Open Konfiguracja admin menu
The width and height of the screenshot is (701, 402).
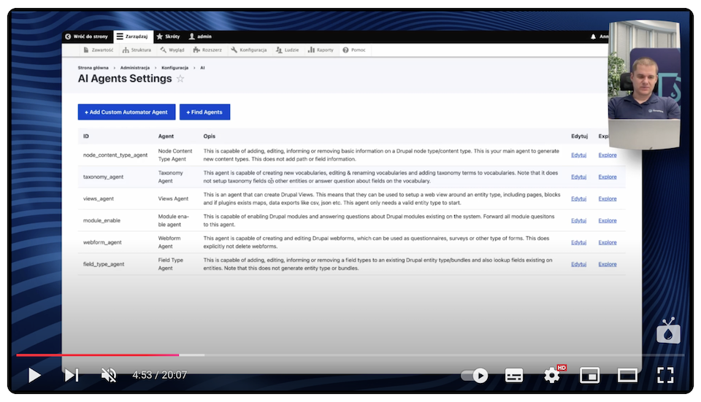[249, 50]
